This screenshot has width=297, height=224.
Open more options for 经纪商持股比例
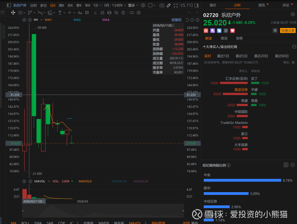(292, 165)
